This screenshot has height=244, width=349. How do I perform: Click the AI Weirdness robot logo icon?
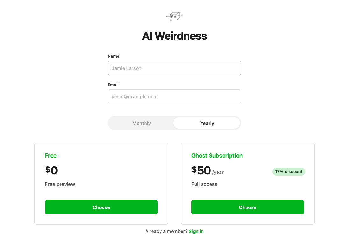click(174, 16)
